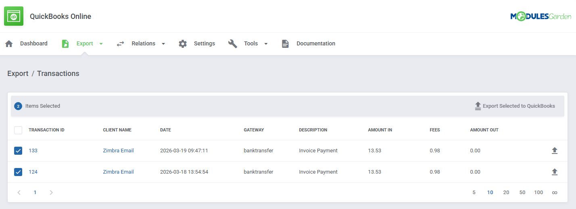576x209 pixels.
Task: Sort by Gateway column header
Action: click(x=254, y=130)
